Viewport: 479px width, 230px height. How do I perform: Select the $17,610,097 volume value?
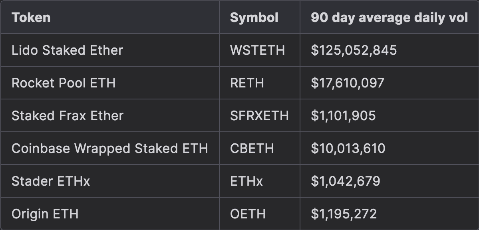348,83
